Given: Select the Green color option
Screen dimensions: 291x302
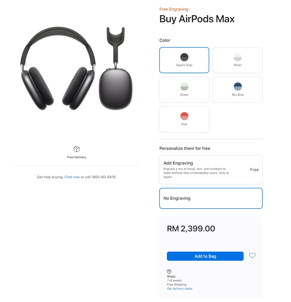Looking at the screenshot, I should [184, 90].
